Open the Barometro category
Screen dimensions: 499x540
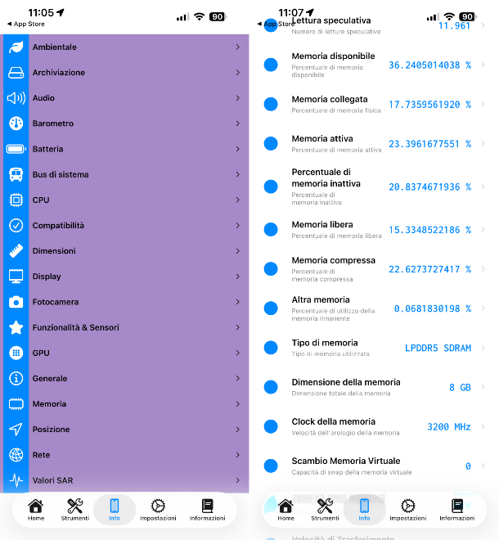[126, 124]
